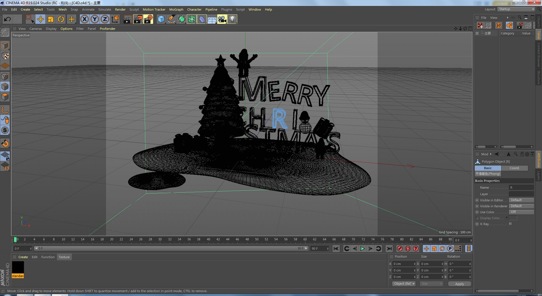
Task: Select the Rotate tool
Action: 61,19
